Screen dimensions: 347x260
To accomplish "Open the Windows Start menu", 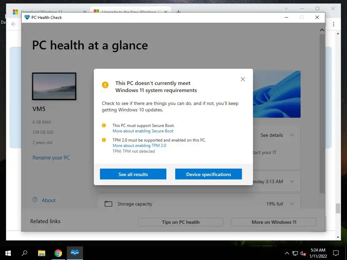I will (x=8, y=253).
